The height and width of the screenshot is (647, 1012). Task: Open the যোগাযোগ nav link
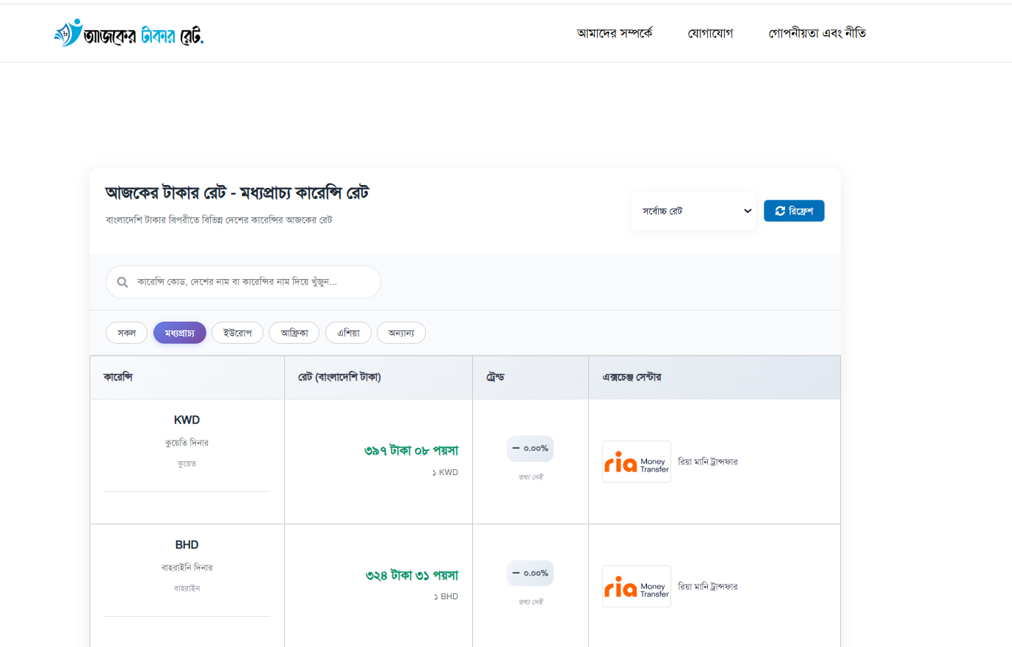coord(710,33)
